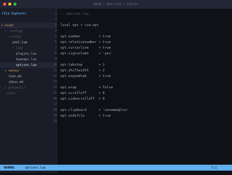Click the opt.expandtab line
The height and width of the screenshot is (175, 232).
click(86, 76)
